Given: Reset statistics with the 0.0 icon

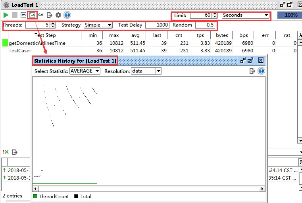Looking at the screenshot, I should [x=41, y=15].
